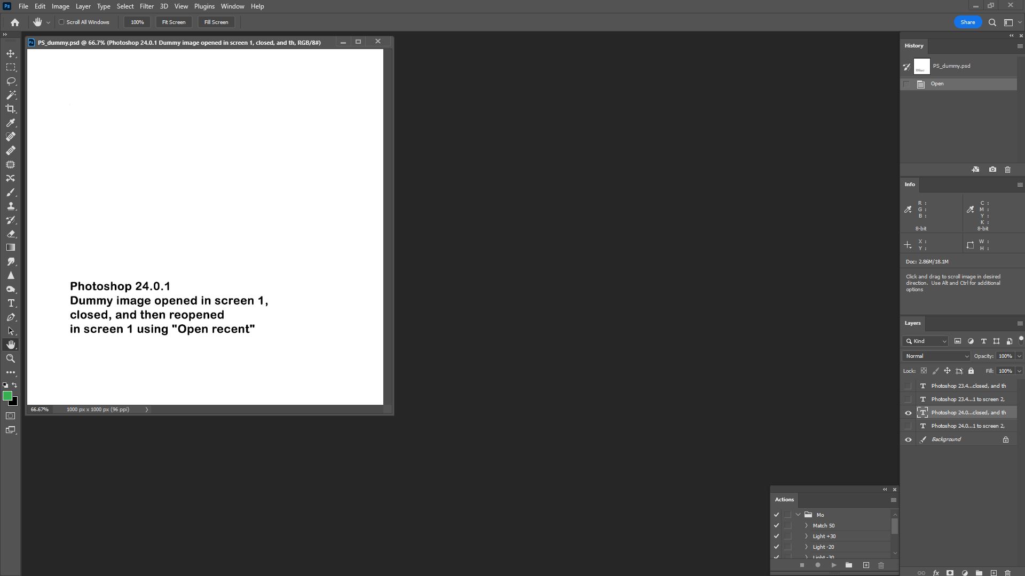The height and width of the screenshot is (576, 1025).
Task: Select the Zoom tool
Action: (11, 358)
